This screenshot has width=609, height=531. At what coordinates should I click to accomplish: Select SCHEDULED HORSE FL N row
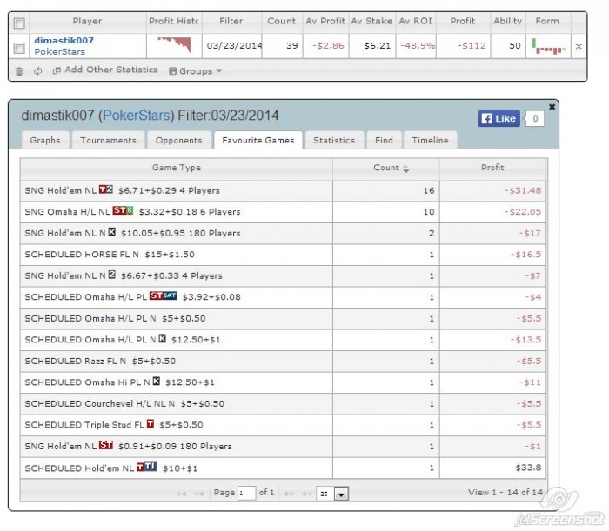point(284,255)
